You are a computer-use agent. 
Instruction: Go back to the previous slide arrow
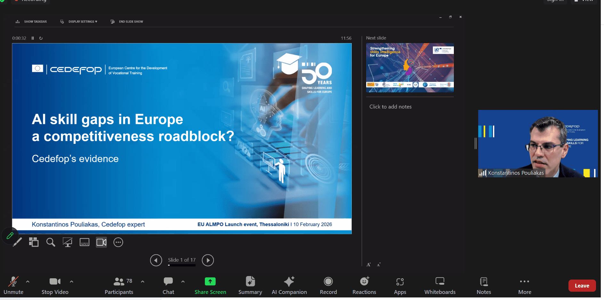[x=156, y=260]
